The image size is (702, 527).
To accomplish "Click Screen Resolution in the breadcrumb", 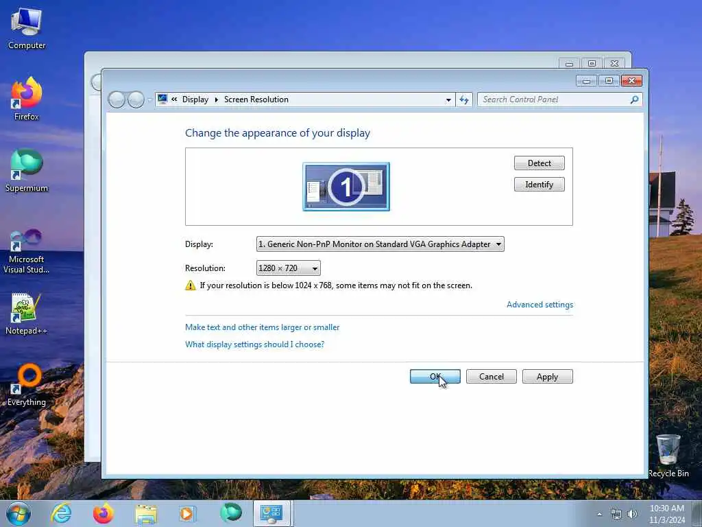I will click(256, 99).
